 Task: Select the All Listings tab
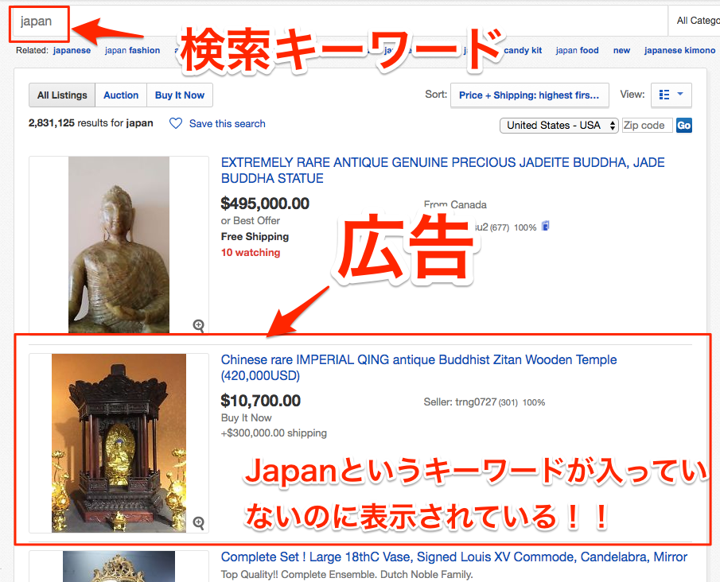(62, 95)
